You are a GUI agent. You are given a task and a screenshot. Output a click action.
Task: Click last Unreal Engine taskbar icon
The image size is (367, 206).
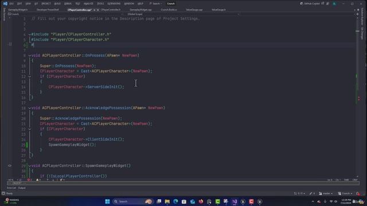coord(260,201)
